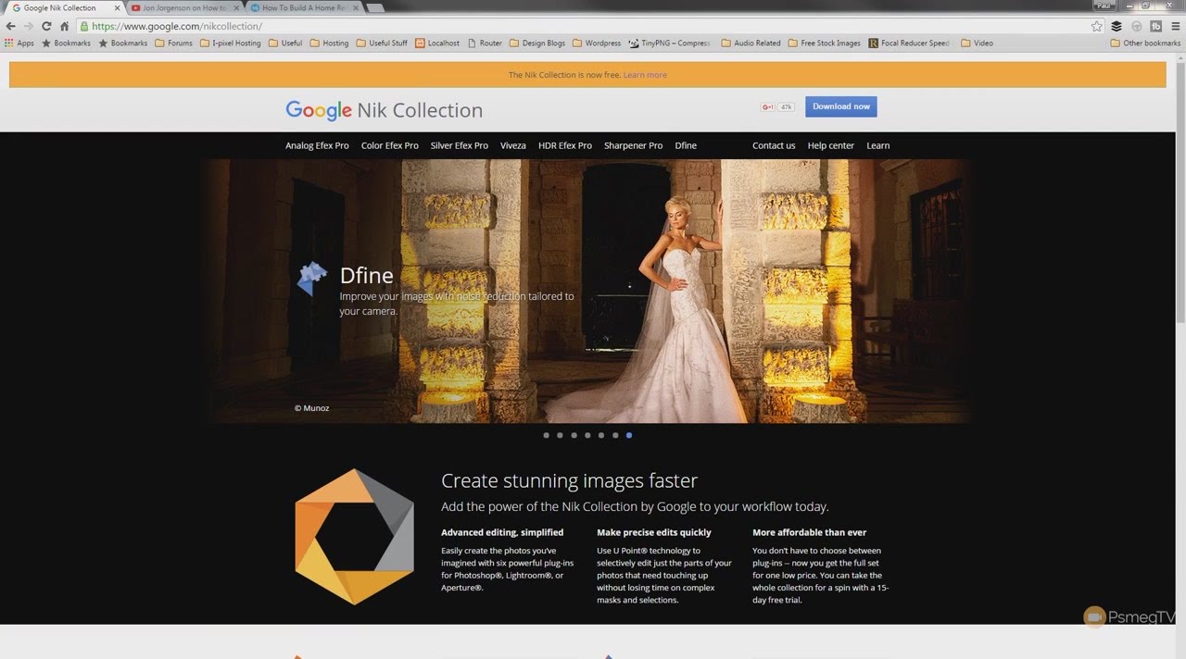Open the Other bookmarks folder
The height and width of the screenshot is (659, 1186).
tap(1145, 43)
